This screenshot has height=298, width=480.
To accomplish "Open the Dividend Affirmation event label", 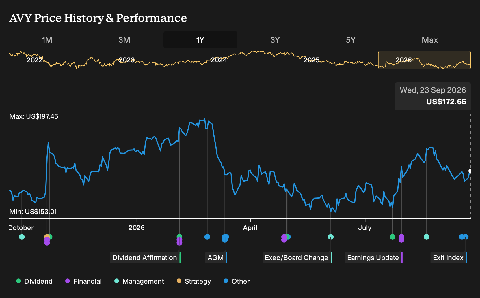I will tap(145, 258).
